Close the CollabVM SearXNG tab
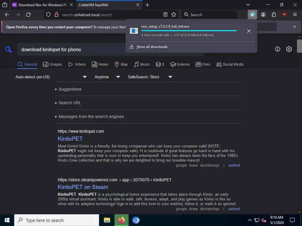 click(138, 5)
